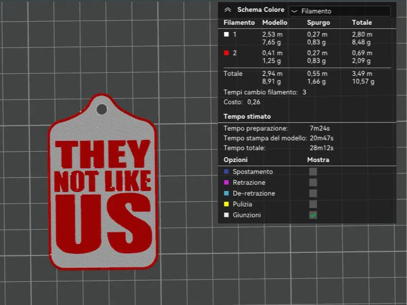Image resolution: width=407 pixels, height=305 pixels.
Task: Select the total time '28m12s'
Action: pos(321,148)
